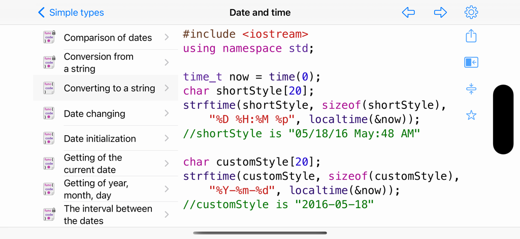Screen dimensions: 520x239
Task: Collapse the sidebar panel icon
Action: [471, 62]
